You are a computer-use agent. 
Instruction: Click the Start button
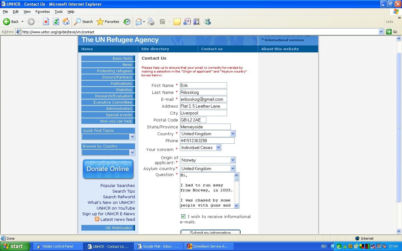pyautogui.click(x=15, y=246)
